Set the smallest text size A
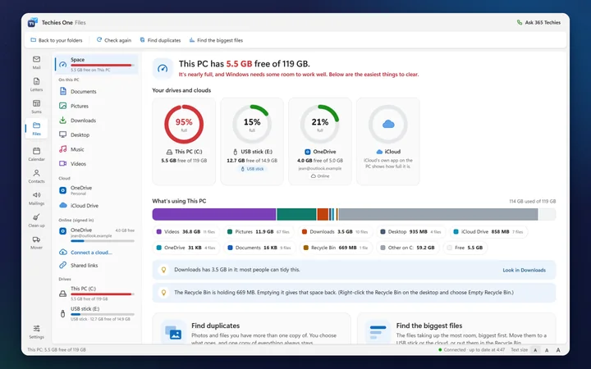Viewport: 591px width, 369px height. click(x=535, y=350)
